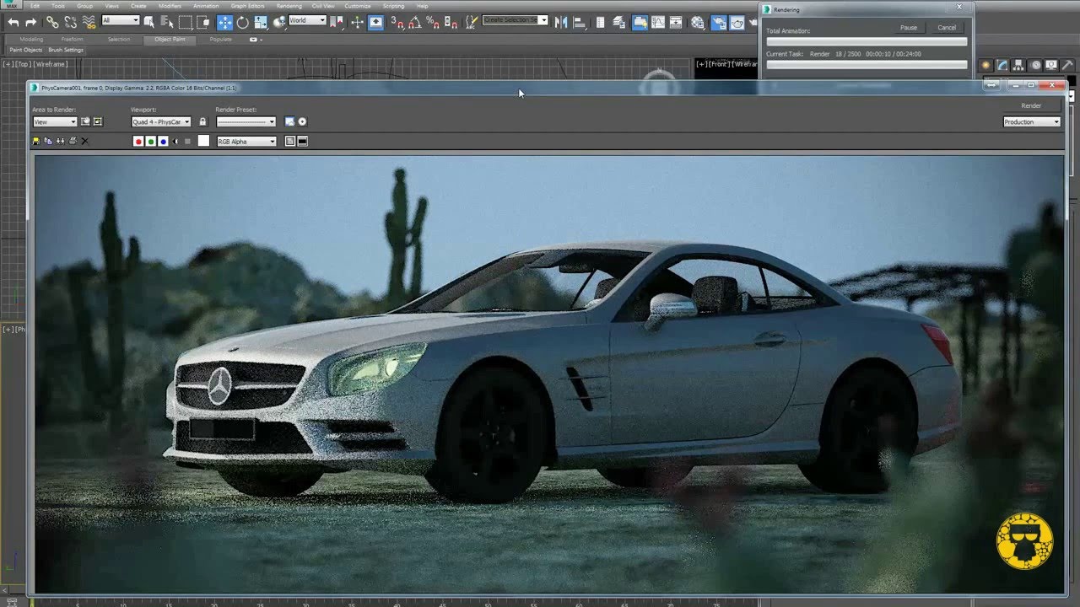Open the Brush Settings panel
Screen dimensions: 1080x607
pos(66,50)
